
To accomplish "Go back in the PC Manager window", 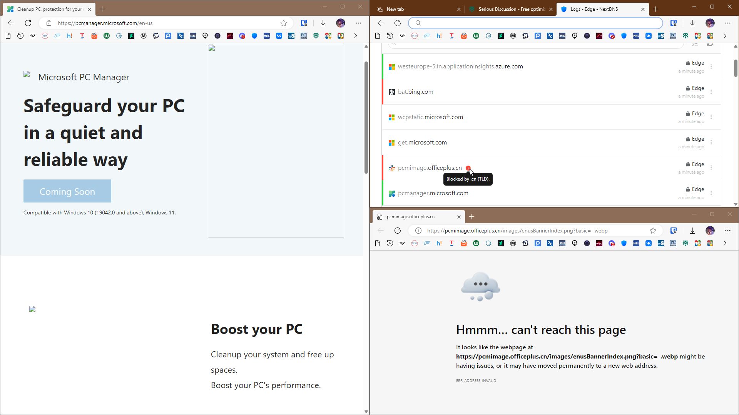I will (x=11, y=23).
